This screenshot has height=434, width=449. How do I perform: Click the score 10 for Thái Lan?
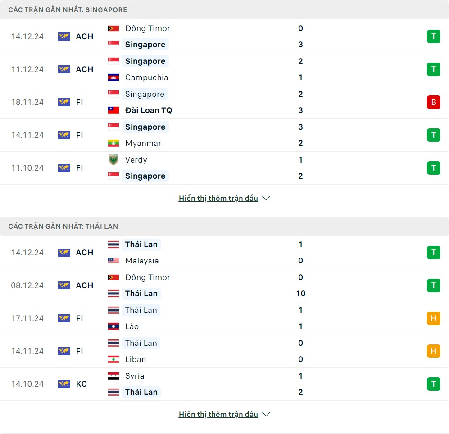301,294
